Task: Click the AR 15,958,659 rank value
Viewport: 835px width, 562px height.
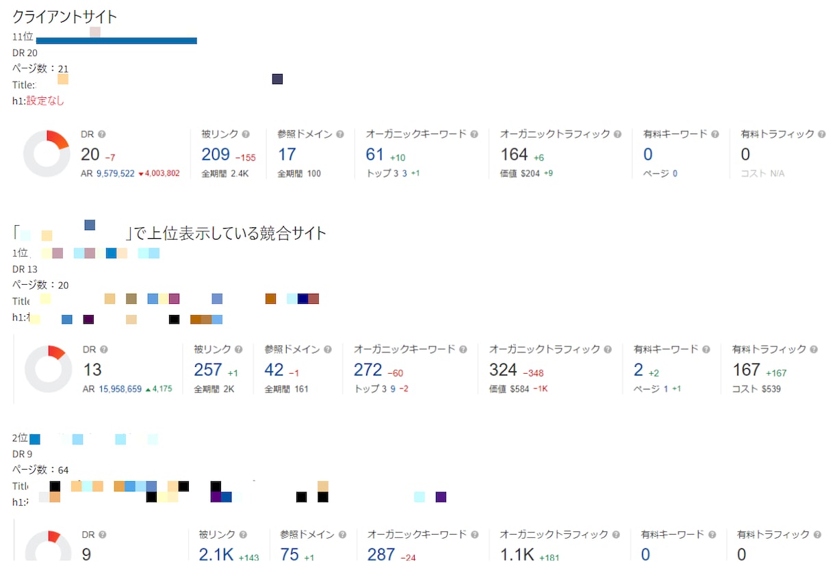Action: (120, 389)
